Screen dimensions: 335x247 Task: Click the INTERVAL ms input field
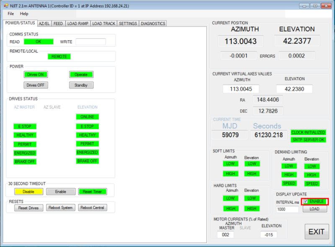coord(287,209)
